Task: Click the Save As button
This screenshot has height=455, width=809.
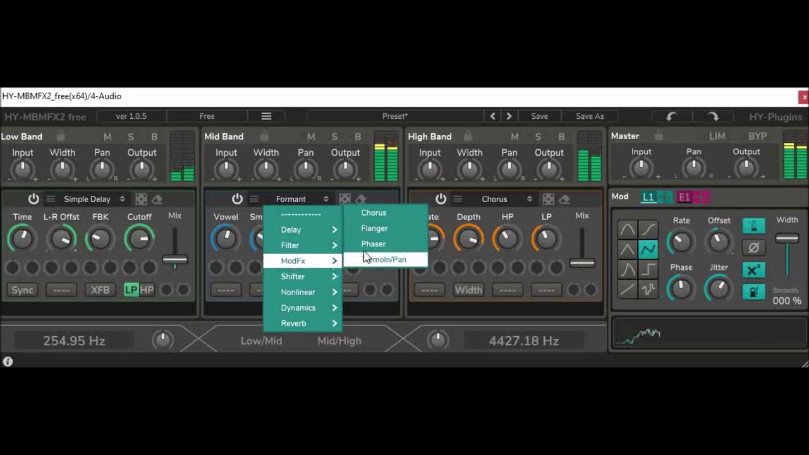Action: tap(590, 116)
